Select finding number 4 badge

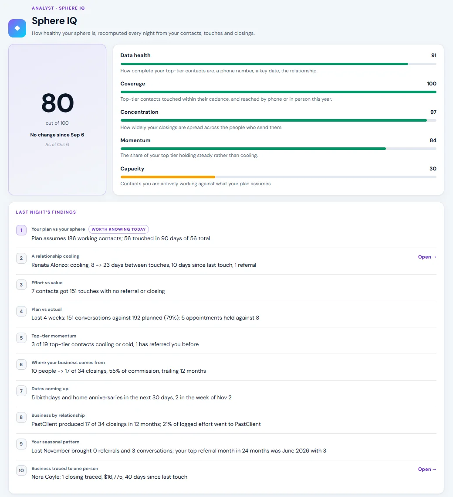(21, 311)
